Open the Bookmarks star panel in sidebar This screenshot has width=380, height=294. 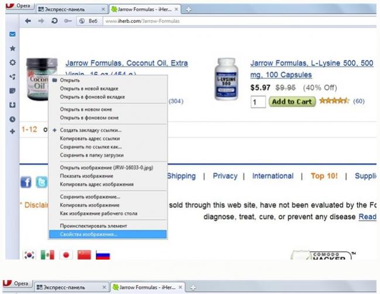click(x=12, y=49)
